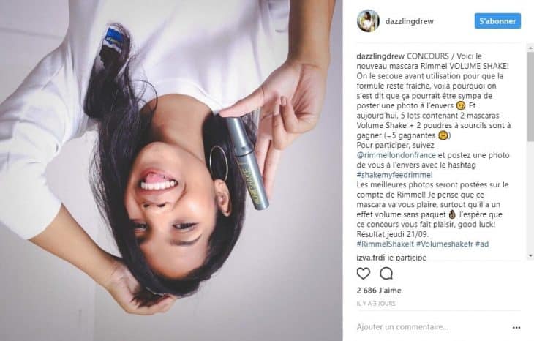Click the scrollbar down arrow
Image resolution: width=534 pixels, height=341 pixels.
(x=530, y=255)
